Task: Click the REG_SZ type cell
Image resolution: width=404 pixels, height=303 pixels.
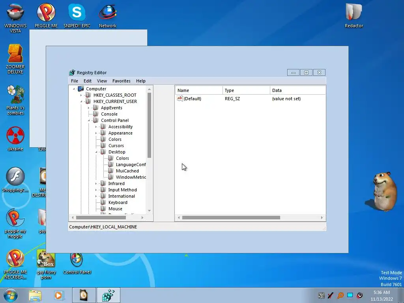Action: [x=232, y=99]
